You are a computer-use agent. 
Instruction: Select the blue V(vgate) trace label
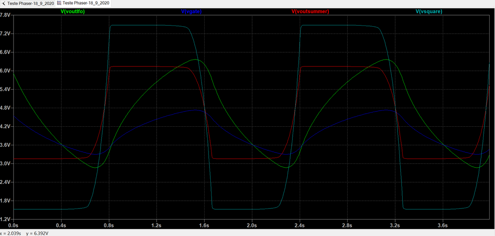[191, 12]
